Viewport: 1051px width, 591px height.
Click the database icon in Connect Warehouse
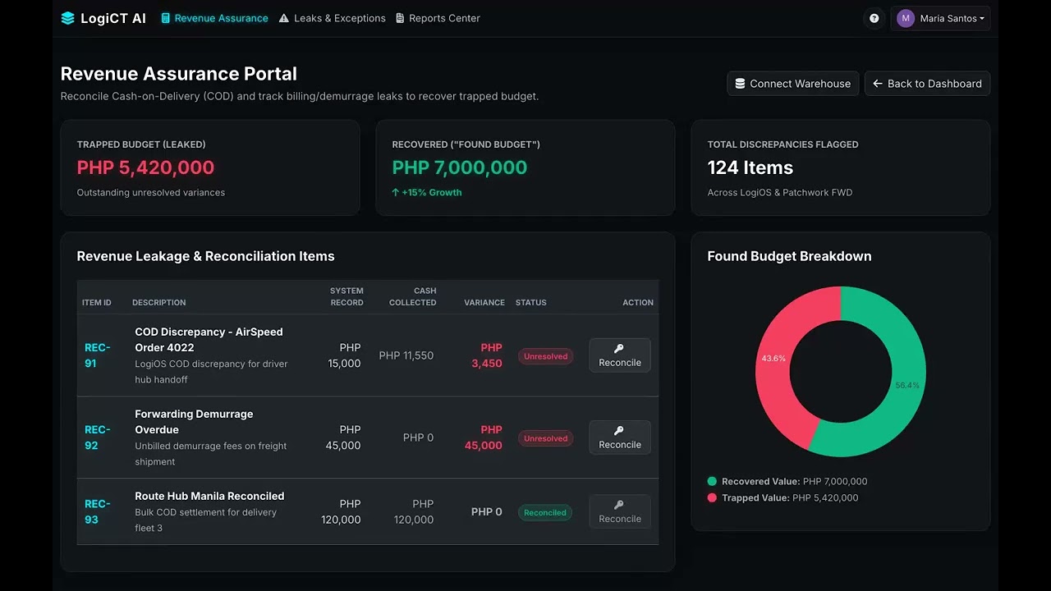pyautogui.click(x=740, y=84)
